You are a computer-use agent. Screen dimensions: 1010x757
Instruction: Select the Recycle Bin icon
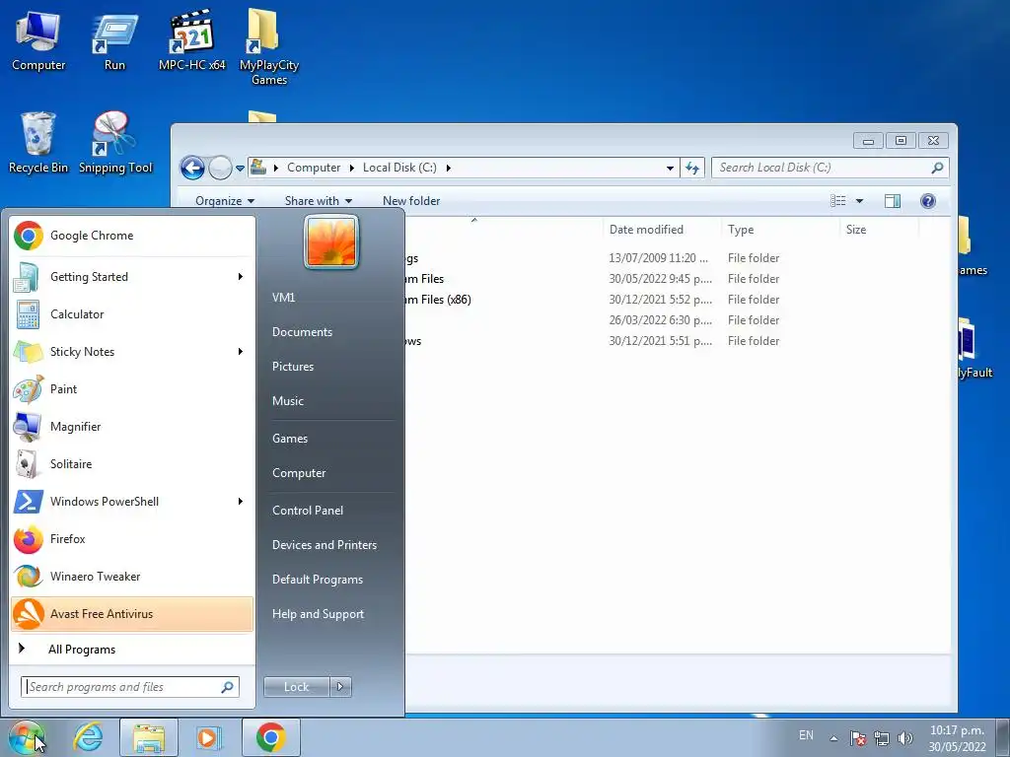[38, 143]
